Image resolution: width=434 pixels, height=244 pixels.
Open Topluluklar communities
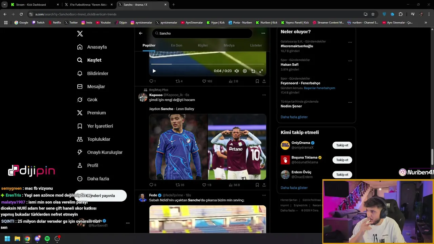94,139
